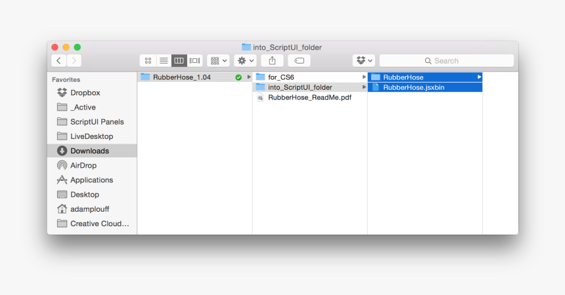Click the Favorites sidebar heading
The image size is (565, 295).
point(66,79)
